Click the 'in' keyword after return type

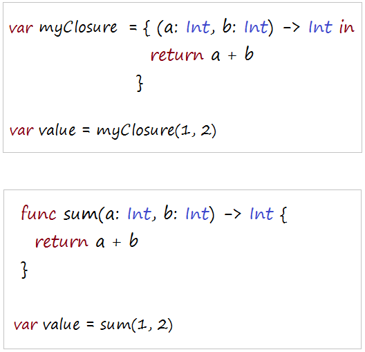(x=347, y=27)
